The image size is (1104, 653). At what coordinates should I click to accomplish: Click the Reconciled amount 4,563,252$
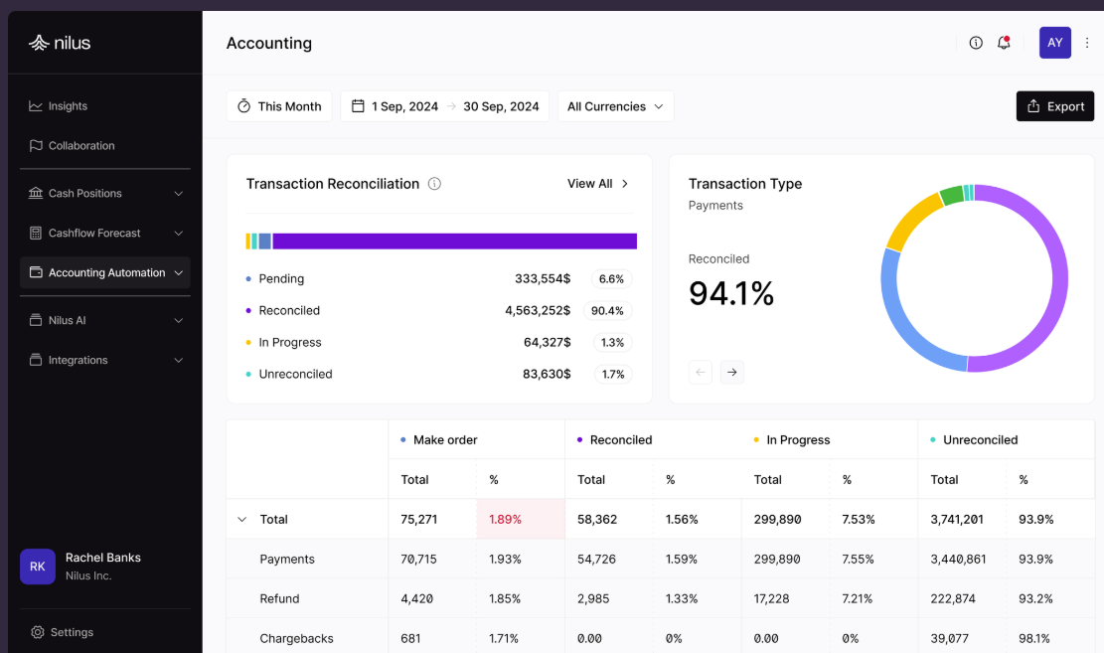pyautogui.click(x=538, y=311)
